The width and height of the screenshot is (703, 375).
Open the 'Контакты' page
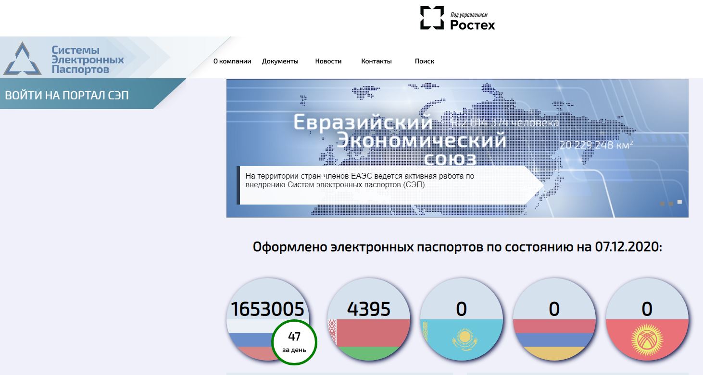[377, 61]
